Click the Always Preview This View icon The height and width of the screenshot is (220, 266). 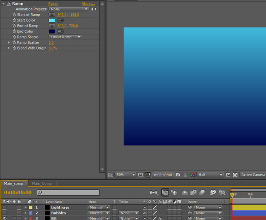pos(110,175)
